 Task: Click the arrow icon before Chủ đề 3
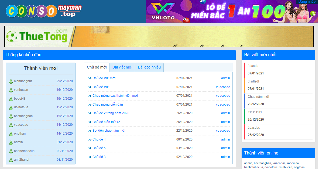click(90, 157)
